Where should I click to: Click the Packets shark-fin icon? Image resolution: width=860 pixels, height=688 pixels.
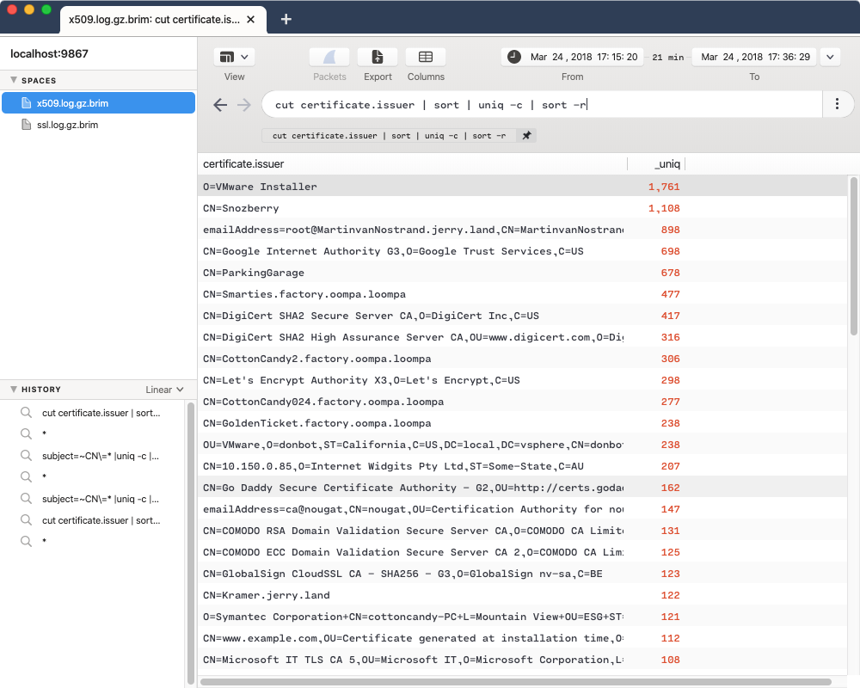pyautogui.click(x=329, y=56)
